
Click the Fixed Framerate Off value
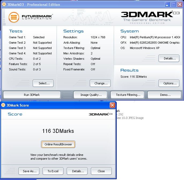[93, 69]
